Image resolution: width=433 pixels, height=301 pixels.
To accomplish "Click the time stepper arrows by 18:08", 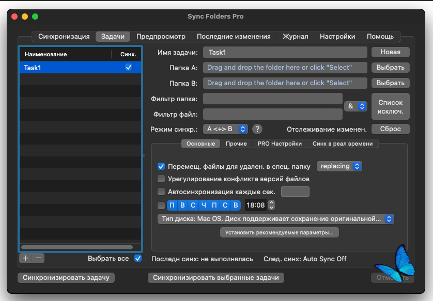I will [271, 205].
